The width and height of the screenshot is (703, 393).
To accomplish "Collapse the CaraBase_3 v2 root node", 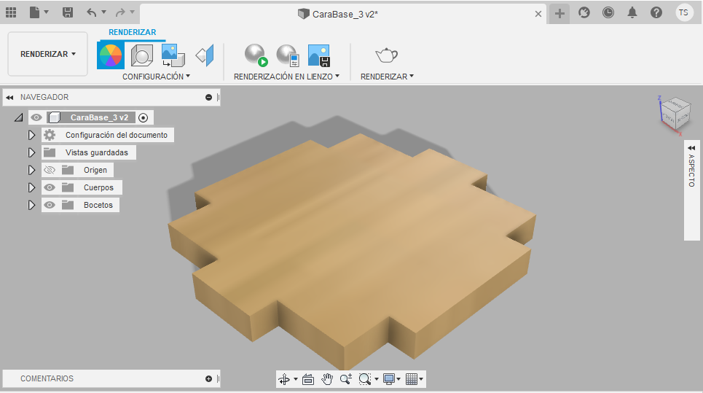I will 18,117.
